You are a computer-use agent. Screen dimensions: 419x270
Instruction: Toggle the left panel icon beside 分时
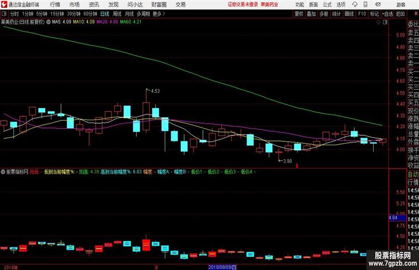coord(4,14)
